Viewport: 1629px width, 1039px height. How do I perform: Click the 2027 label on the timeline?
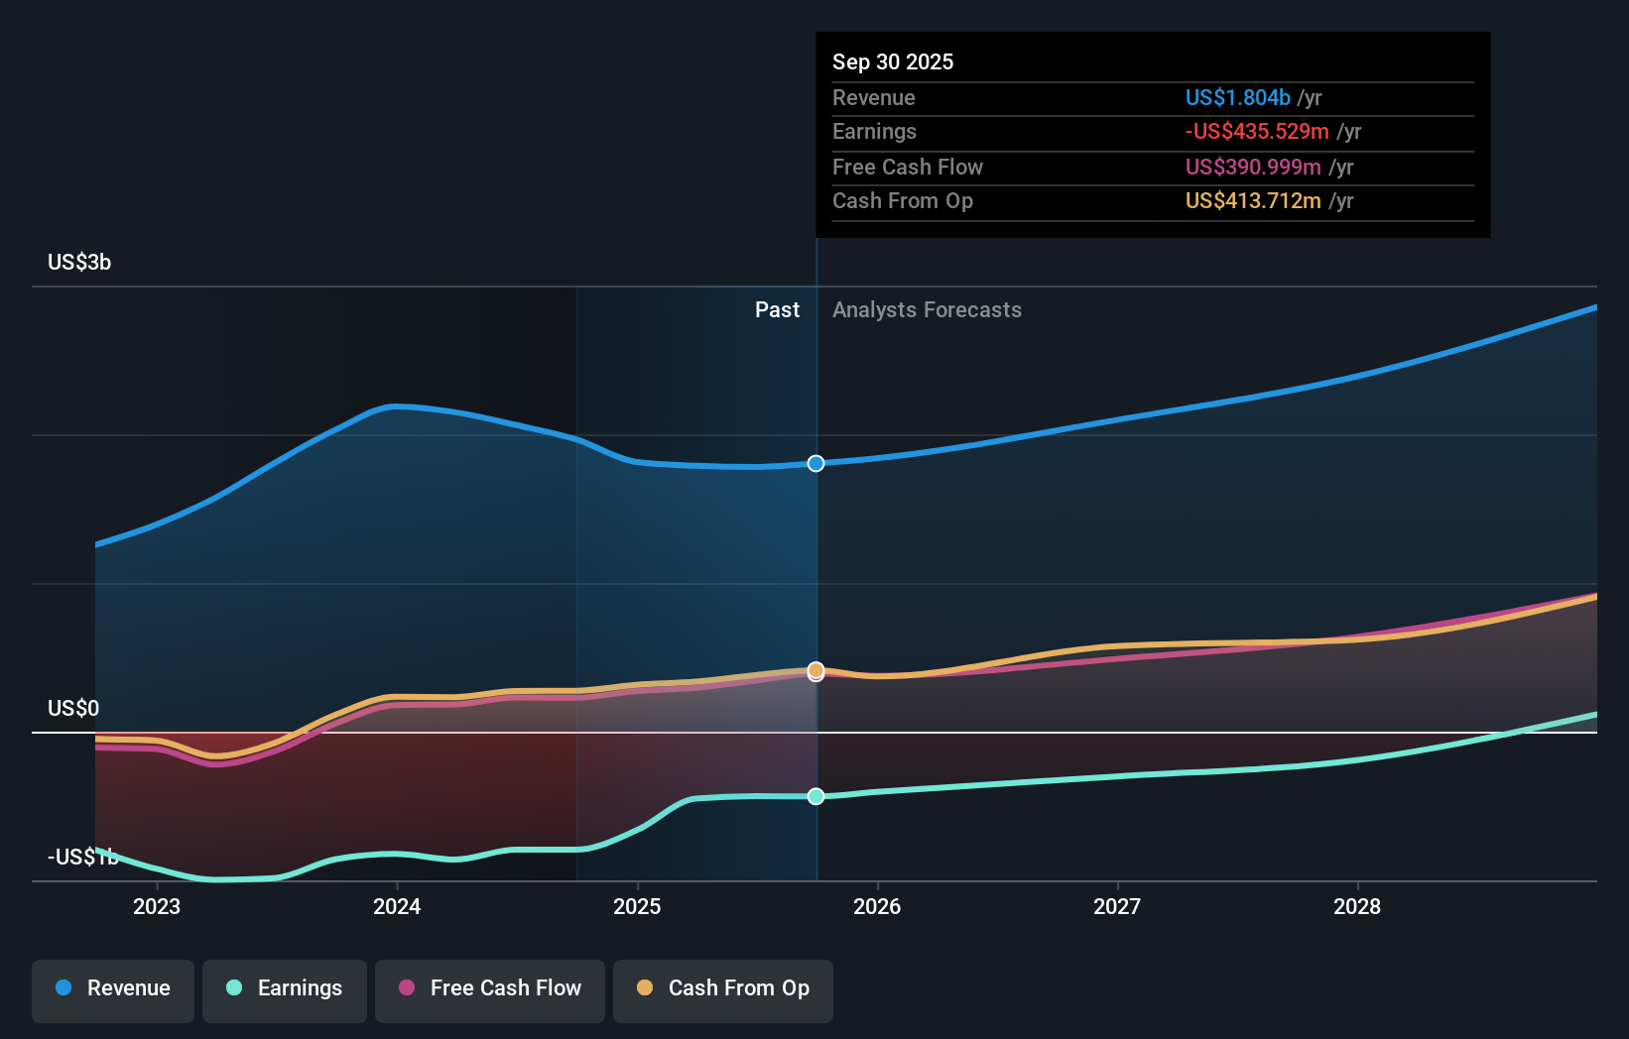1118,906
